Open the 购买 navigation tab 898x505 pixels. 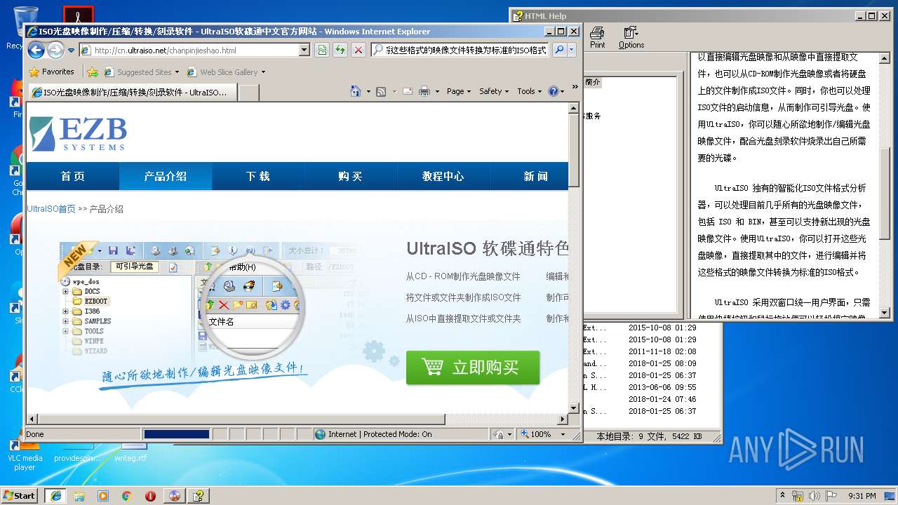[351, 176]
